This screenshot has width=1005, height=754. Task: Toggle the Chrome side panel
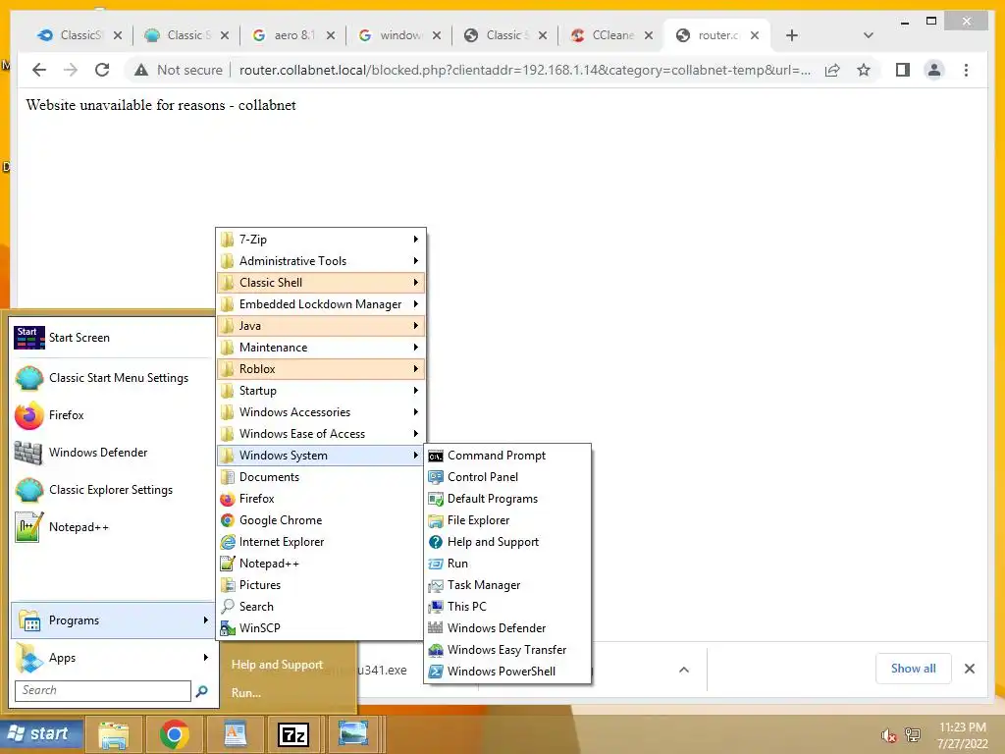(903, 70)
